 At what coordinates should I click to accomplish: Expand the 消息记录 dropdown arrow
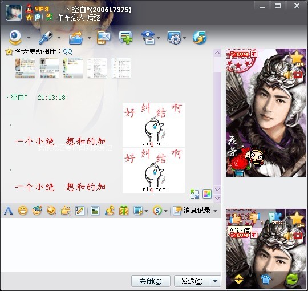pyautogui.click(x=216, y=211)
